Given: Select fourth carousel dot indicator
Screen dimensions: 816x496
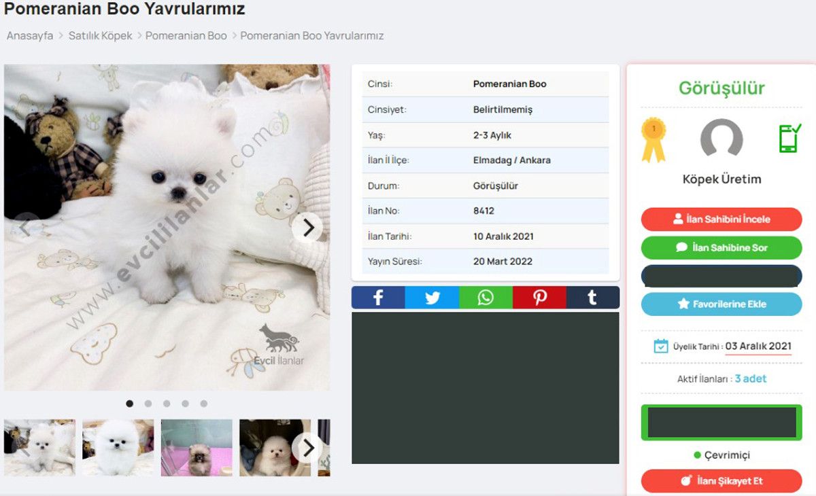Looking at the screenshot, I should tap(185, 404).
